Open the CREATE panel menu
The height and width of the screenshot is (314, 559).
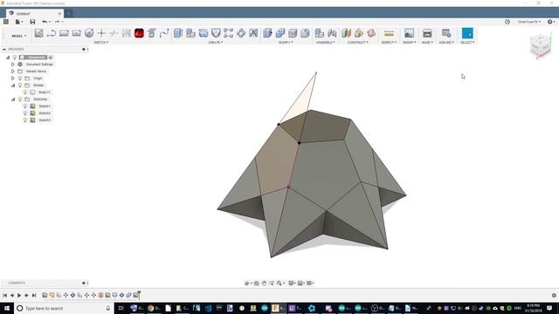tap(216, 43)
